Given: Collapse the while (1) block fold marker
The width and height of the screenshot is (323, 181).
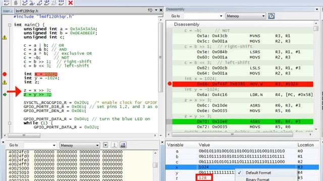Looking at the screenshot, I should (x=10, y=123).
